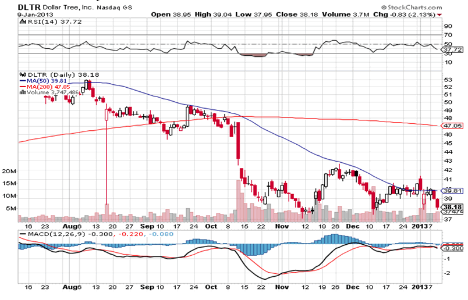Image resolution: width=468 pixels, height=300 pixels.
Task: Click the Low 37.95 value
Action: [x=253, y=15]
